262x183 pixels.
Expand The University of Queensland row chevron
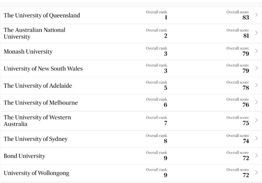click(256, 15)
